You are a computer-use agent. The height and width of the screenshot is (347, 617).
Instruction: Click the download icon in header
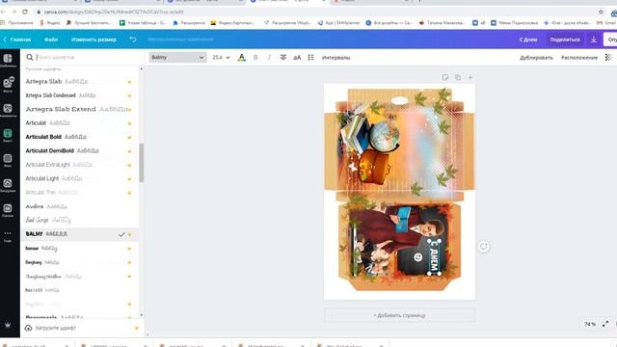tap(594, 40)
